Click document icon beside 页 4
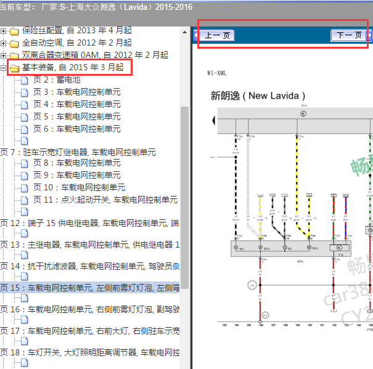The width and height of the screenshot is (373, 369). 24,105
